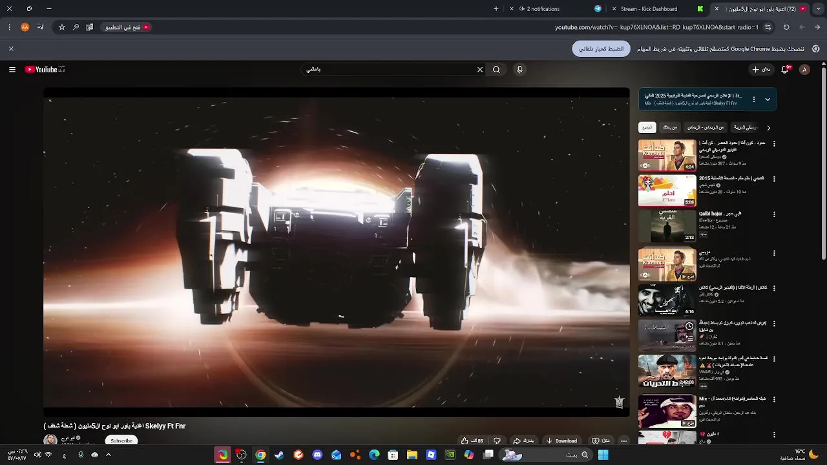Open Chrome media controls icon
The width and height of the screenshot is (827, 465).
(41, 27)
